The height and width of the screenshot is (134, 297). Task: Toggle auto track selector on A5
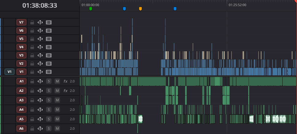[x=40, y=119]
